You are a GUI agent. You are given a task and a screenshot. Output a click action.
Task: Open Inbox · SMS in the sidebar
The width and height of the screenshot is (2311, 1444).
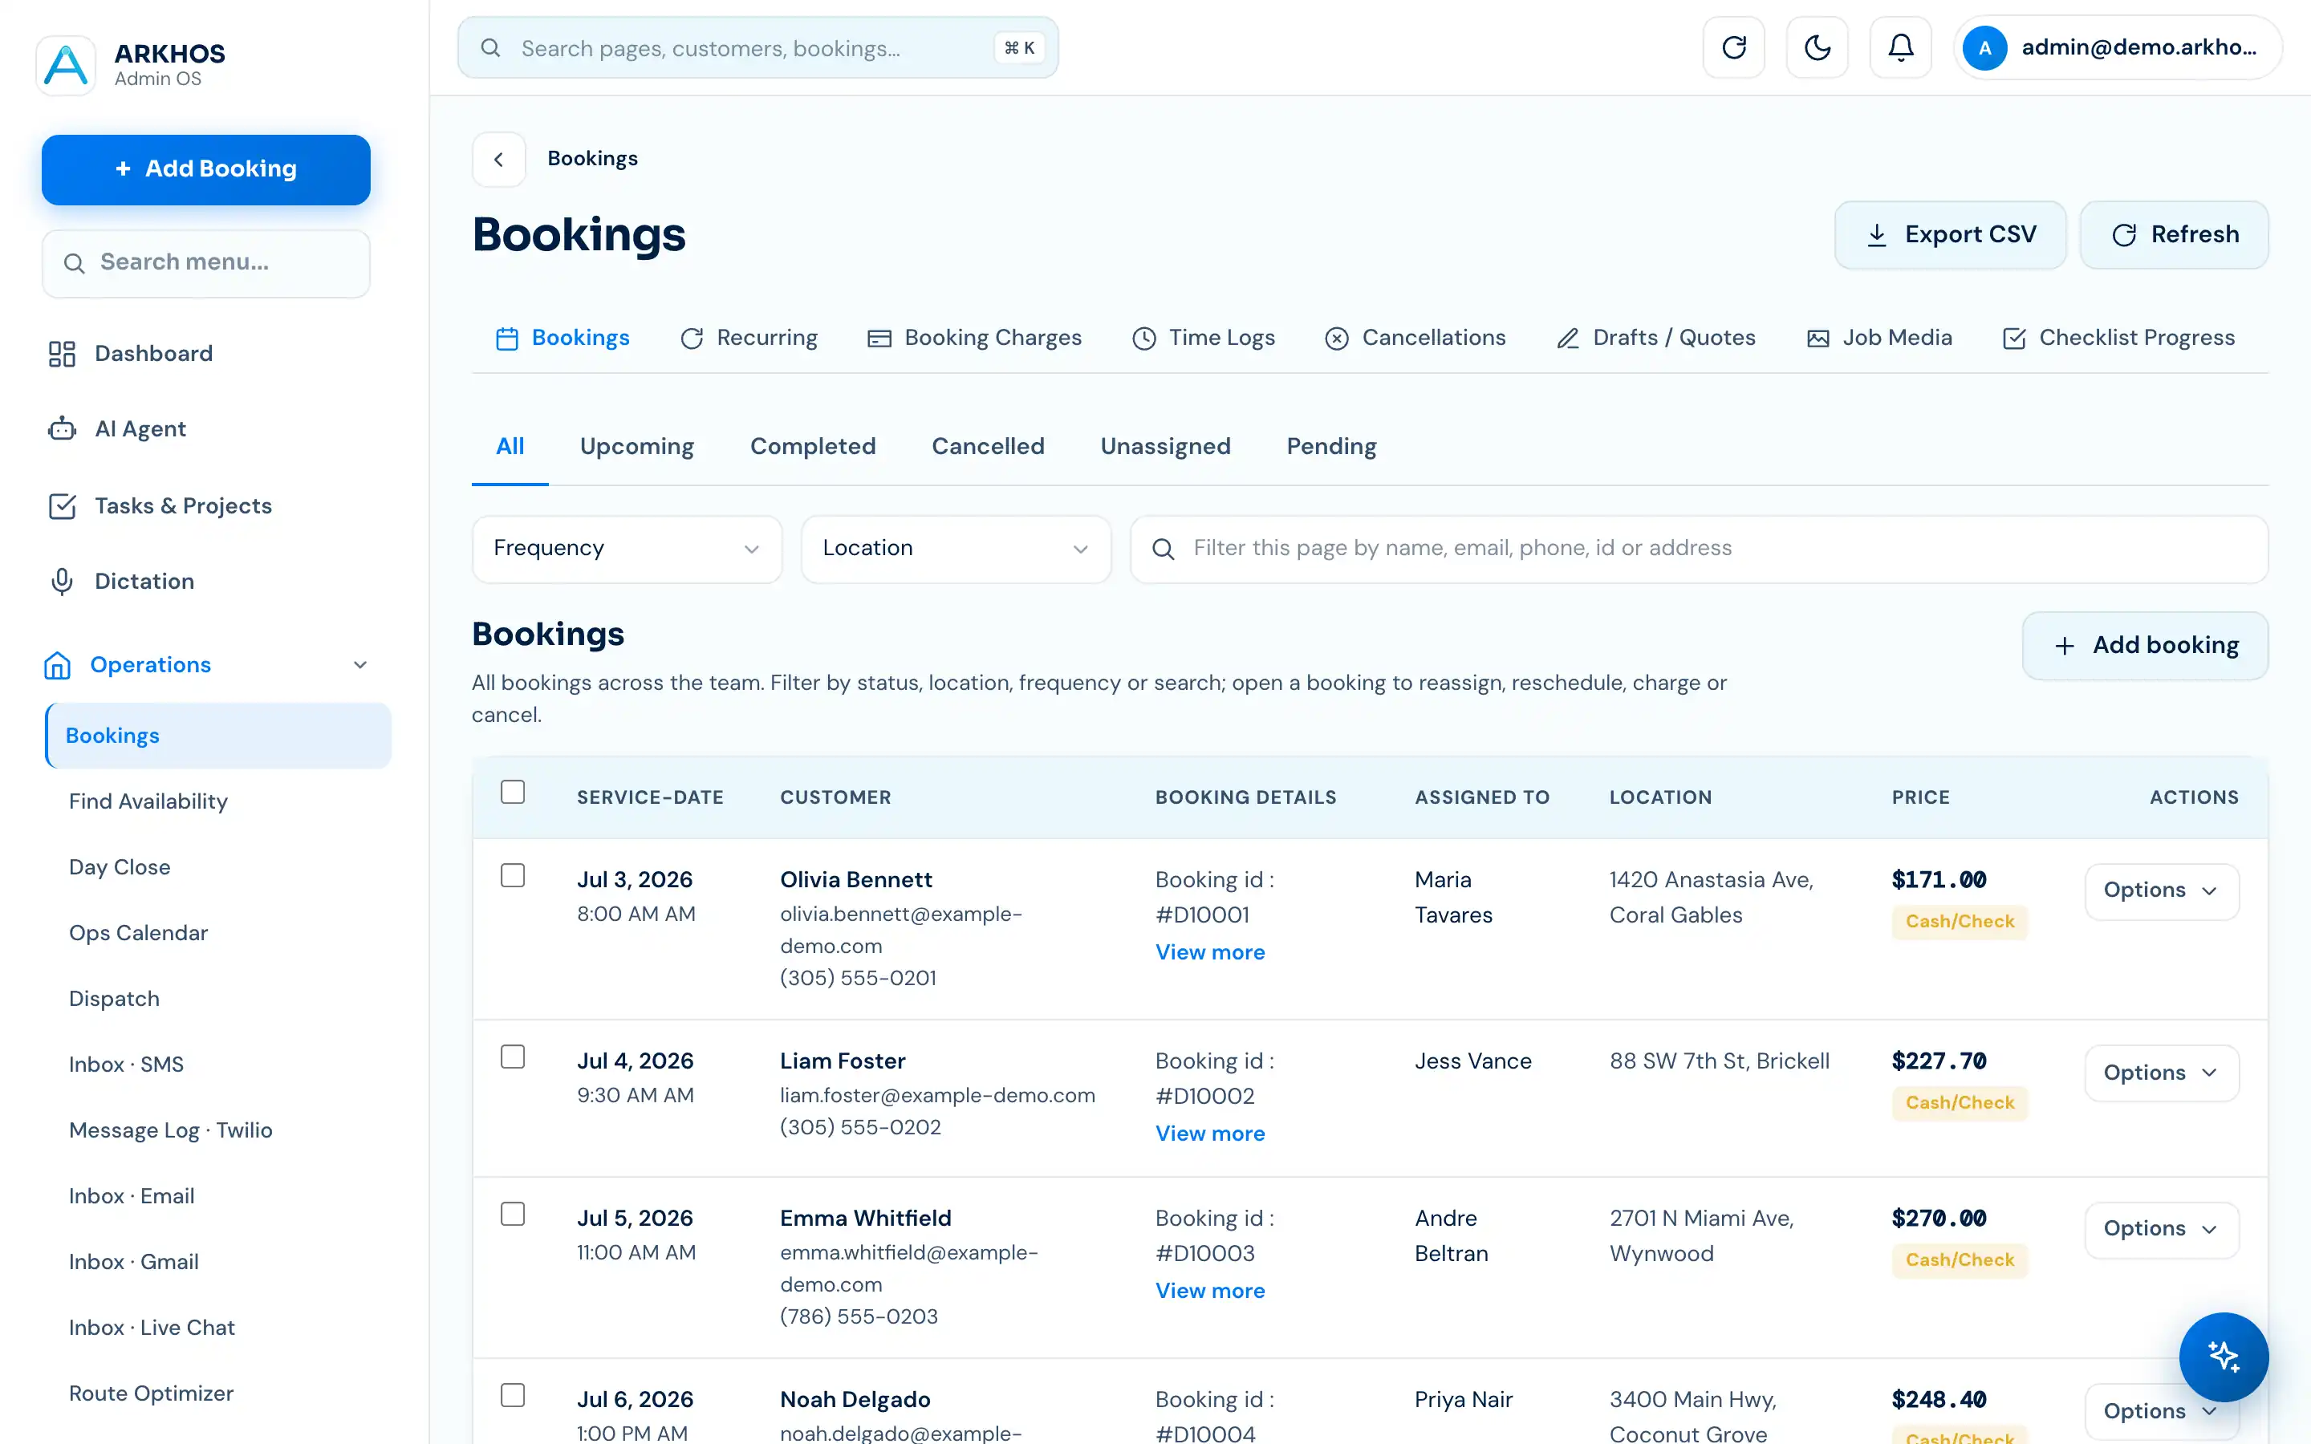[x=126, y=1065]
